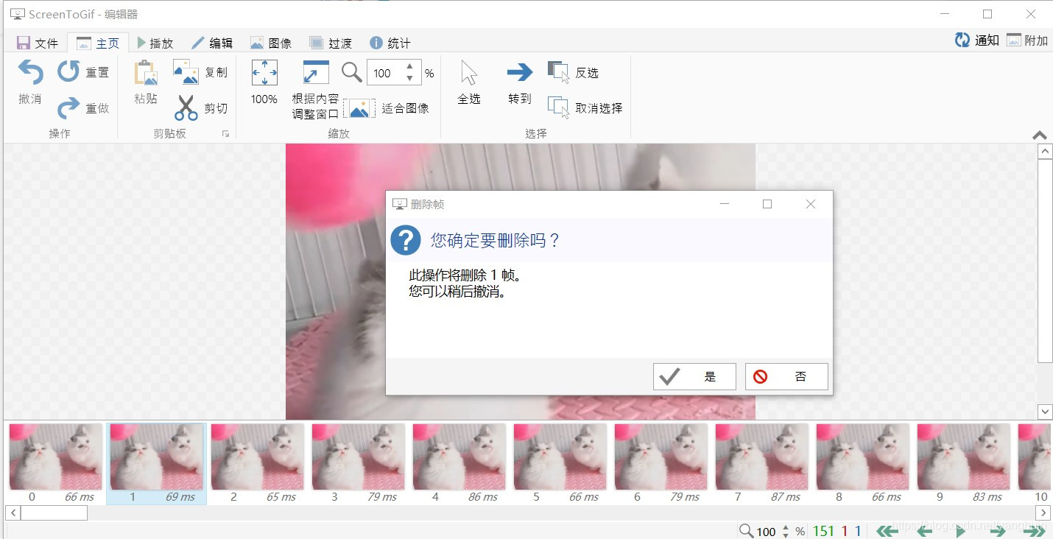Screen dimensions: 1053x539
Task: Switch to Transitions (过渡) tab
Action: (x=331, y=43)
